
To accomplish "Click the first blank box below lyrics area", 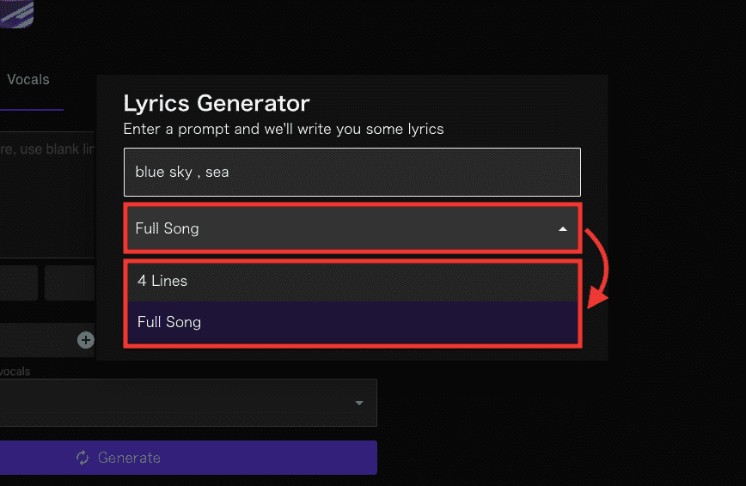I will (x=19, y=283).
